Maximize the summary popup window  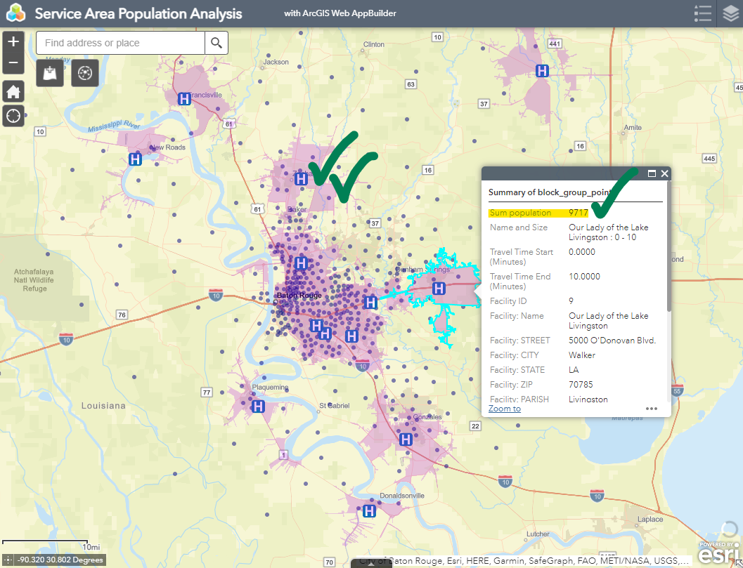point(652,173)
